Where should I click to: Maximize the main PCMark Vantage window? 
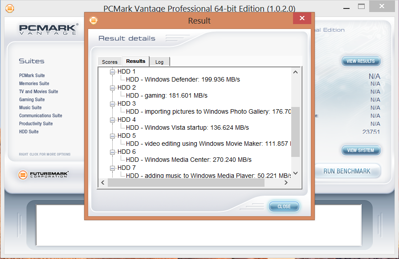pyautogui.click(x=361, y=6)
